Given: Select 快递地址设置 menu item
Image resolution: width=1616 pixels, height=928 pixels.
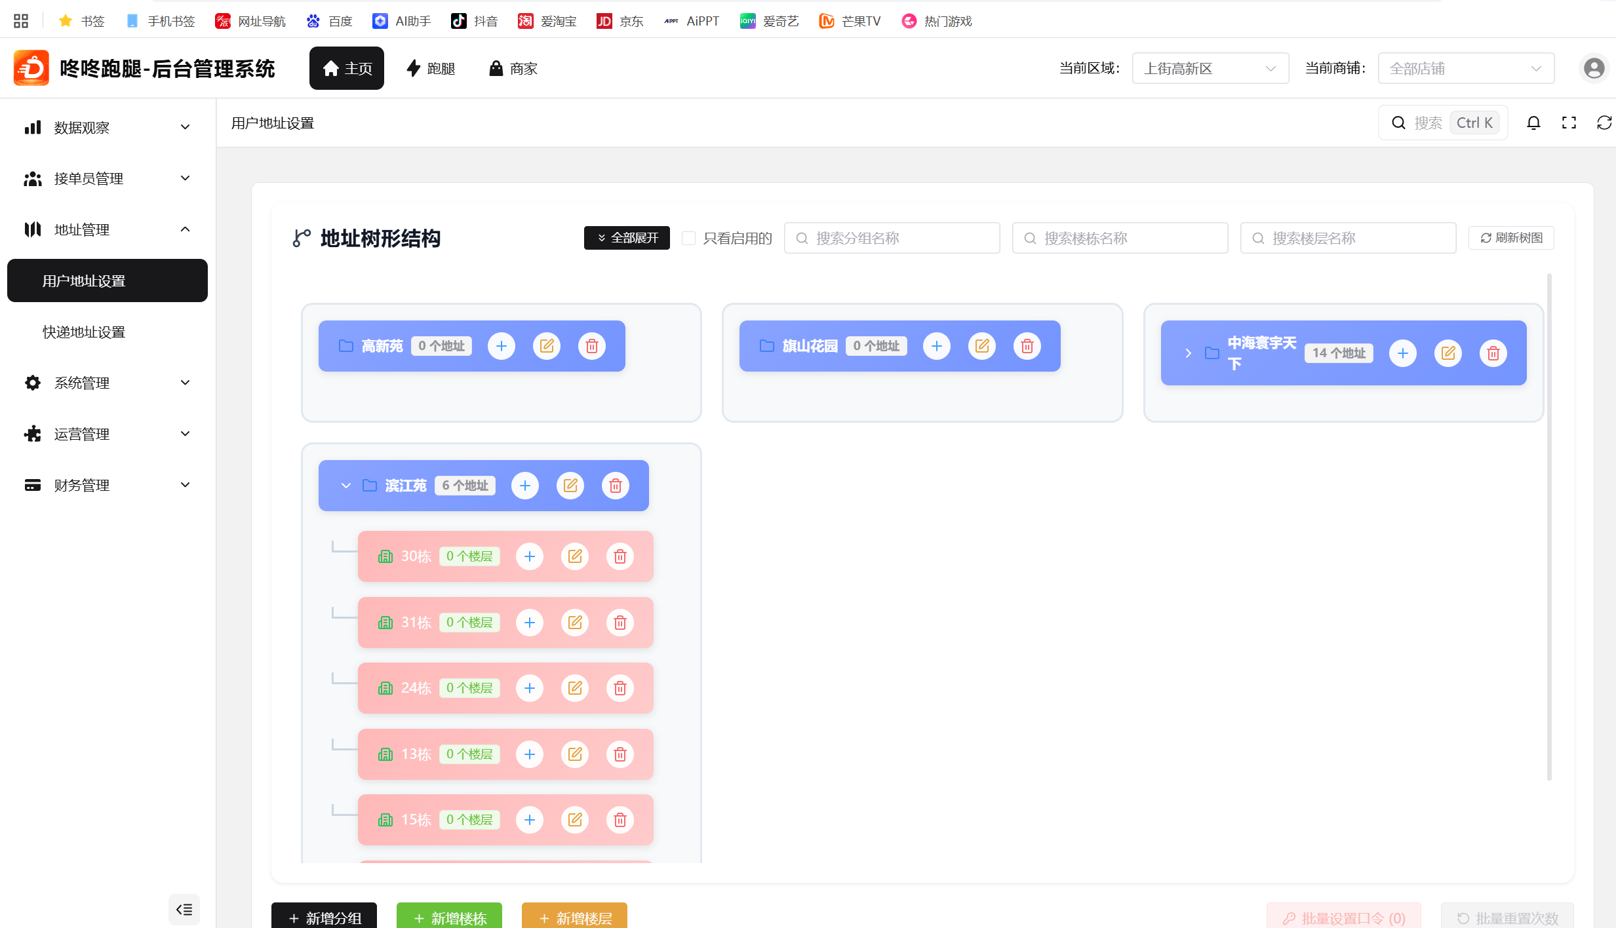Looking at the screenshot, I should point(108,332).
